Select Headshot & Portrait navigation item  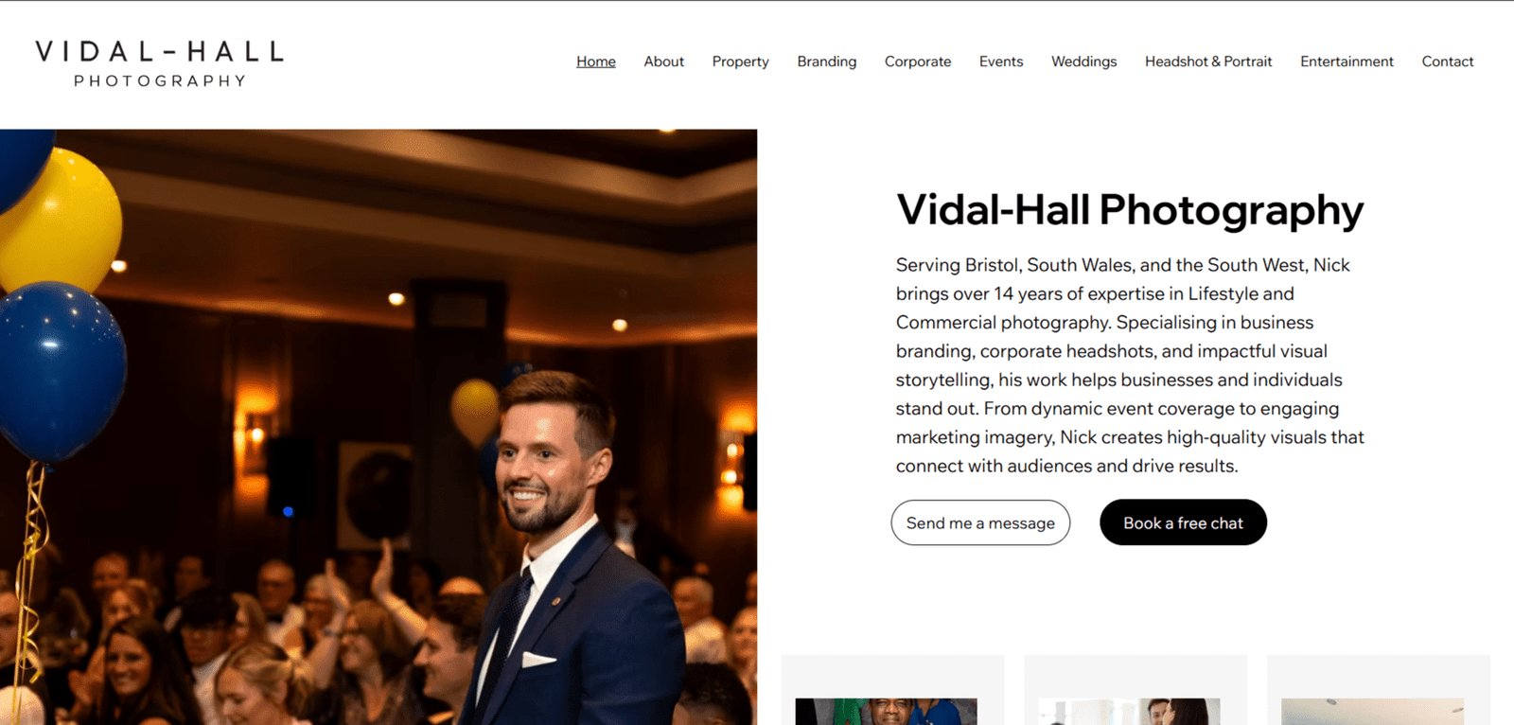(x=1208, y=62)
